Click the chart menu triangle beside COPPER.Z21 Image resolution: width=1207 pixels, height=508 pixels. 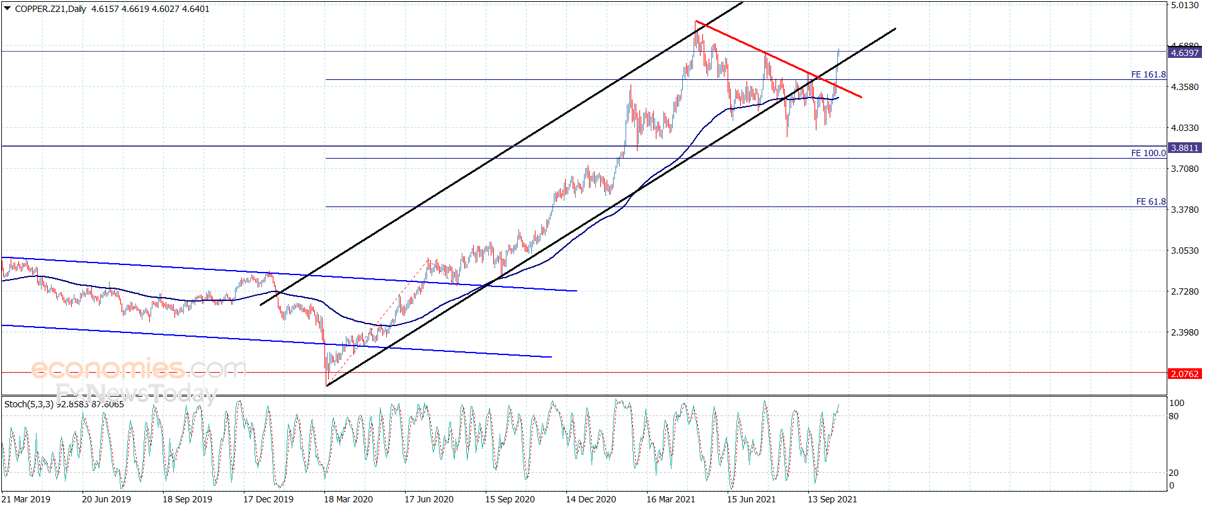[x=7, y=9]
